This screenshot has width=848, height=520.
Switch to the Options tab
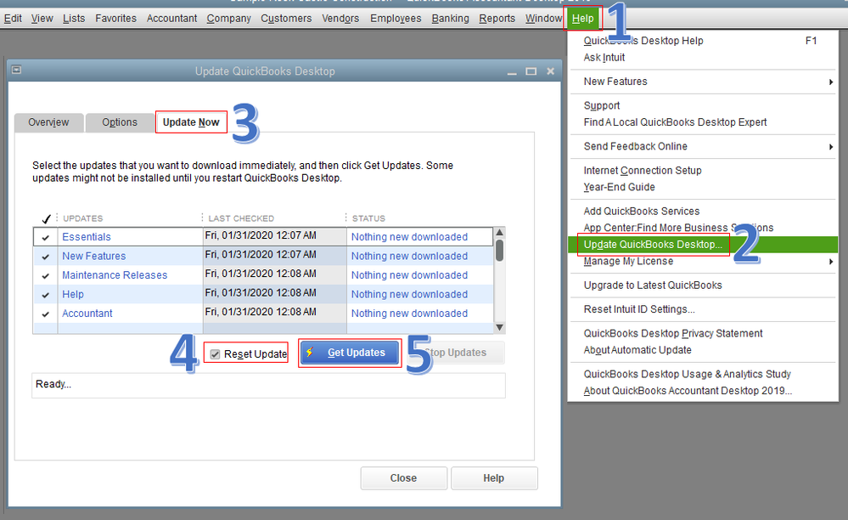tap(120, 122)
